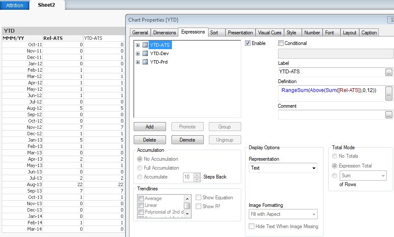Image resolution: width=394 pixels, height=237 pixels.
Task: Expand the YTD-ATS expression node
Action: (138, 45)
